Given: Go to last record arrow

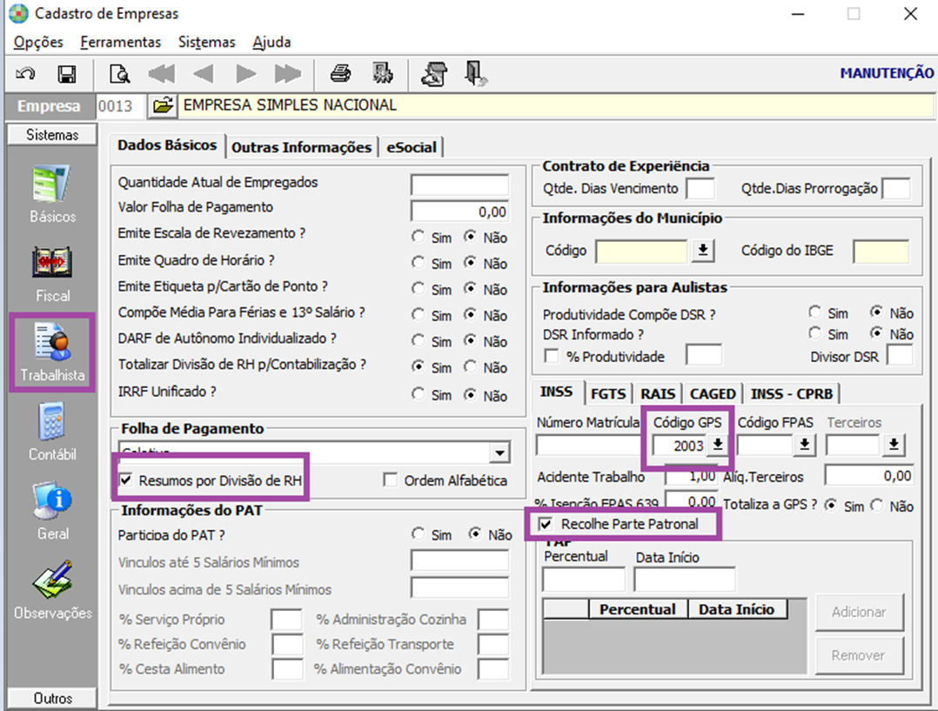Looking at the screenshot, I should 288,74.
